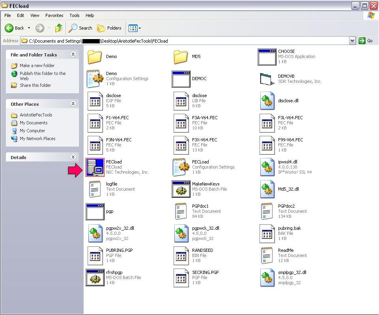Click the Forward navigation button
Viewport: 379px width, 315px height.
pos(40,28)
